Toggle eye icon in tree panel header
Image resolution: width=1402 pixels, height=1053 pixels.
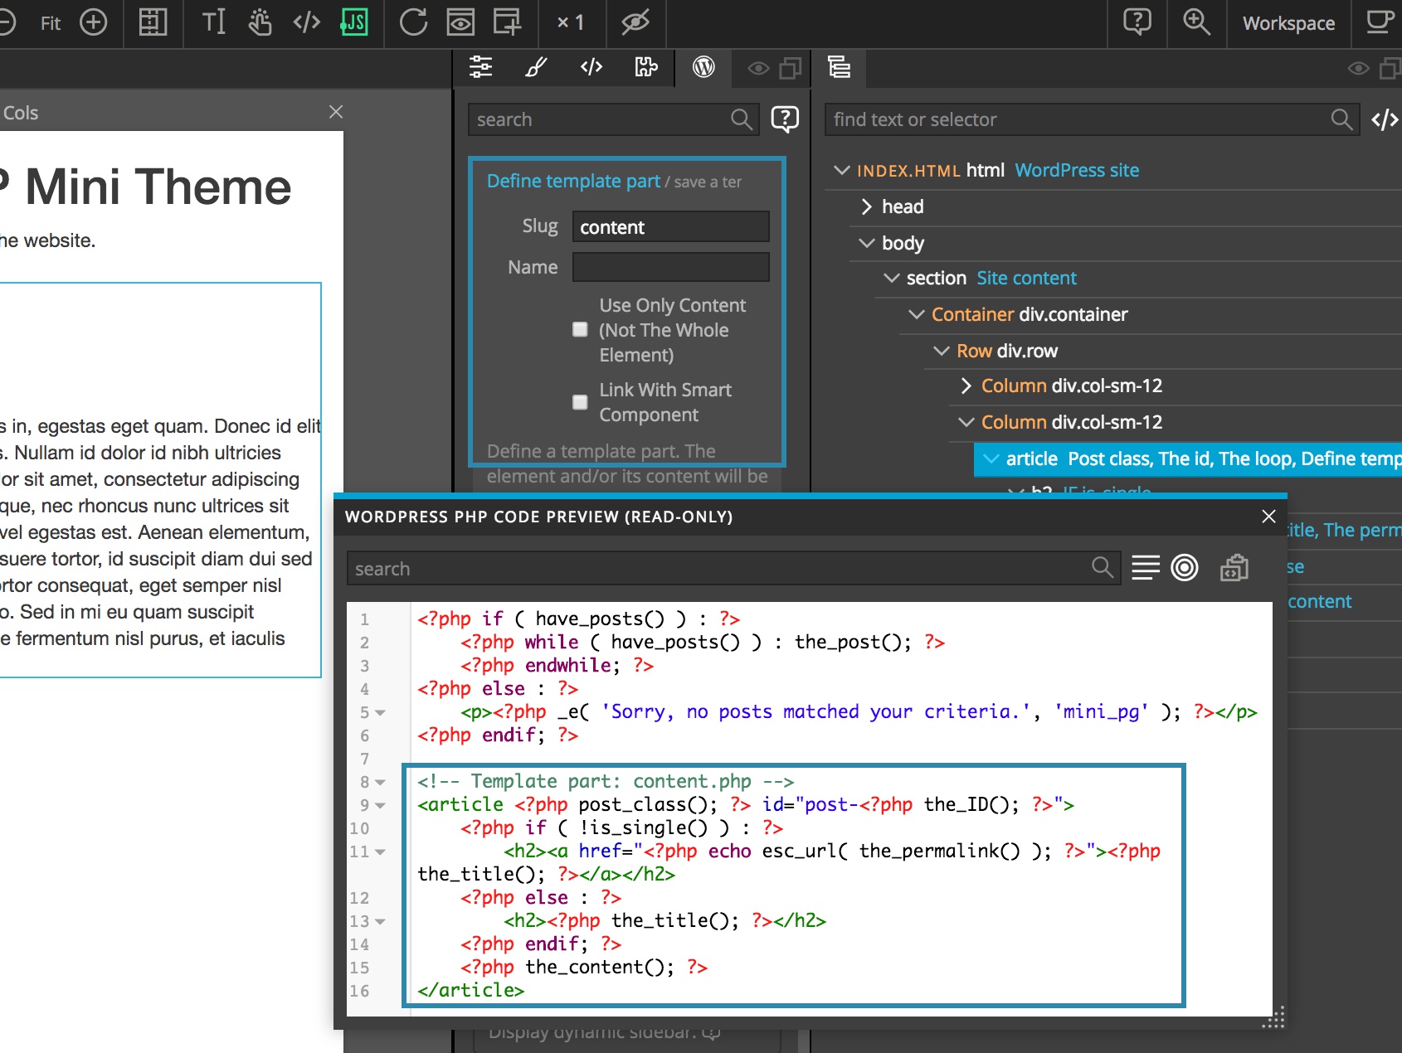coord(1358,68)
